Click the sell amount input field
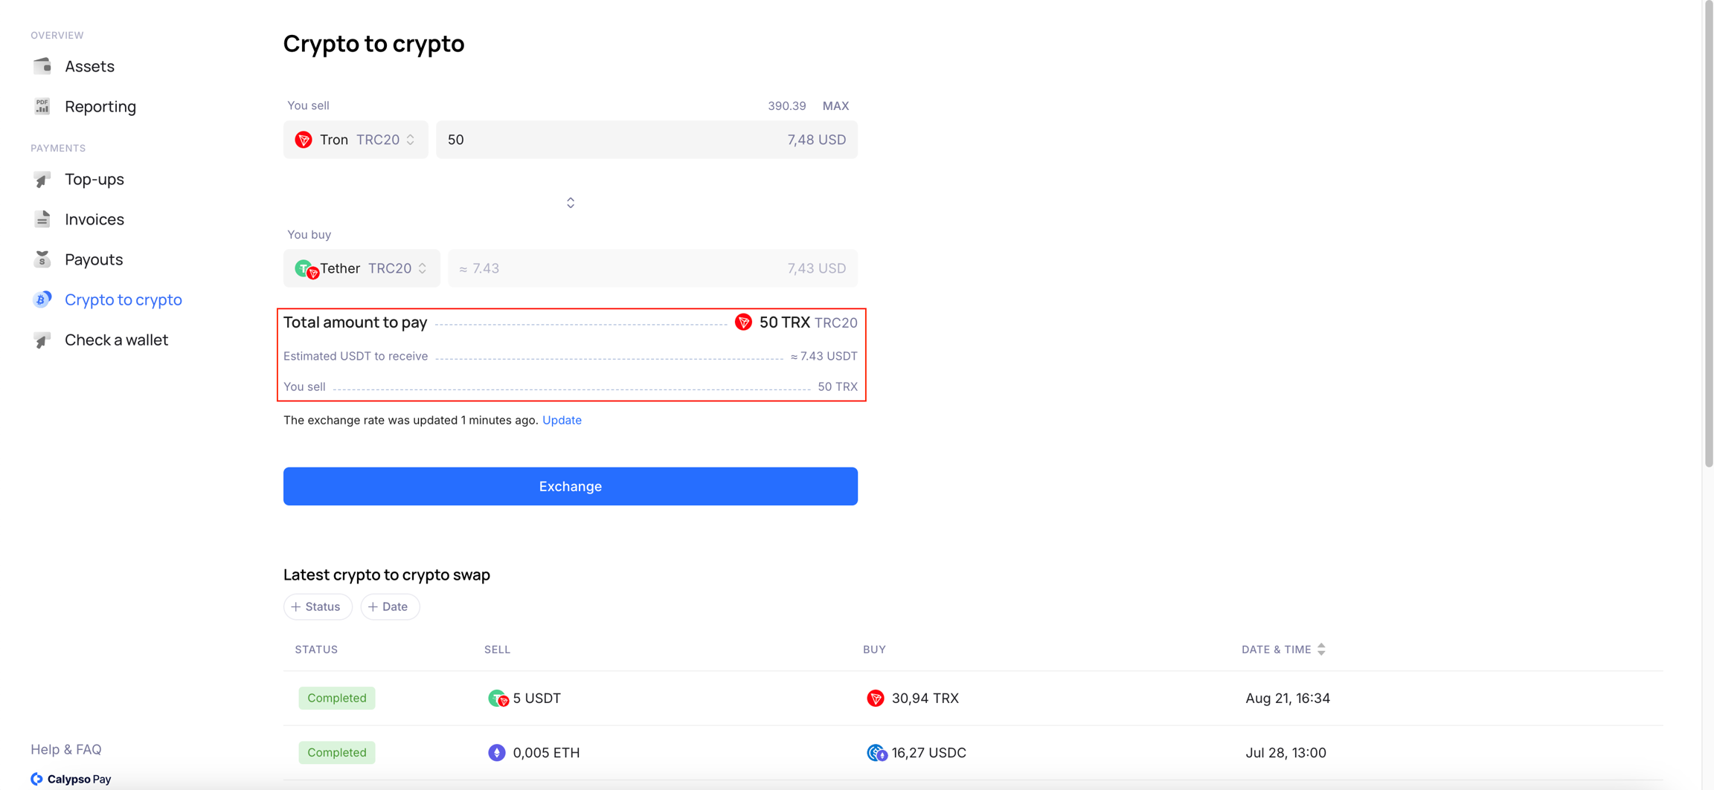 610,140
